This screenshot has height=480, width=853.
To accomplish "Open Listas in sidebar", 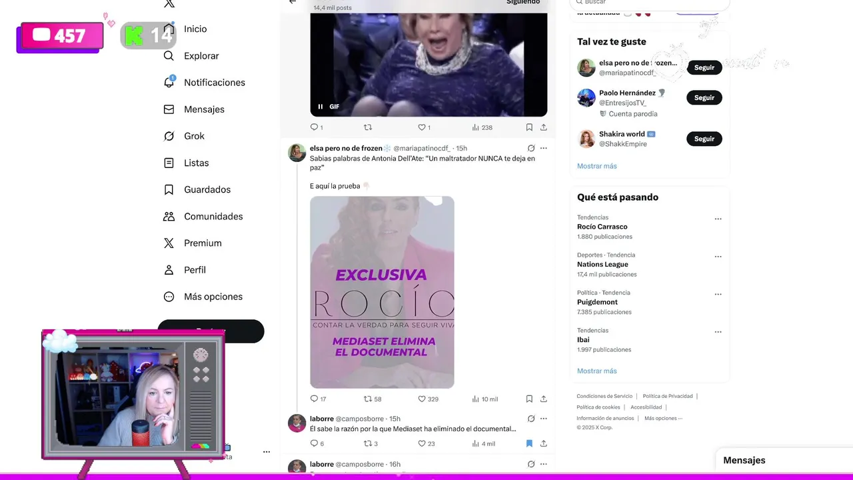I will [x=186, y=163].
